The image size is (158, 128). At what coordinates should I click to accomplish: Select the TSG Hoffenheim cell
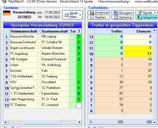[x=24, y=77]
